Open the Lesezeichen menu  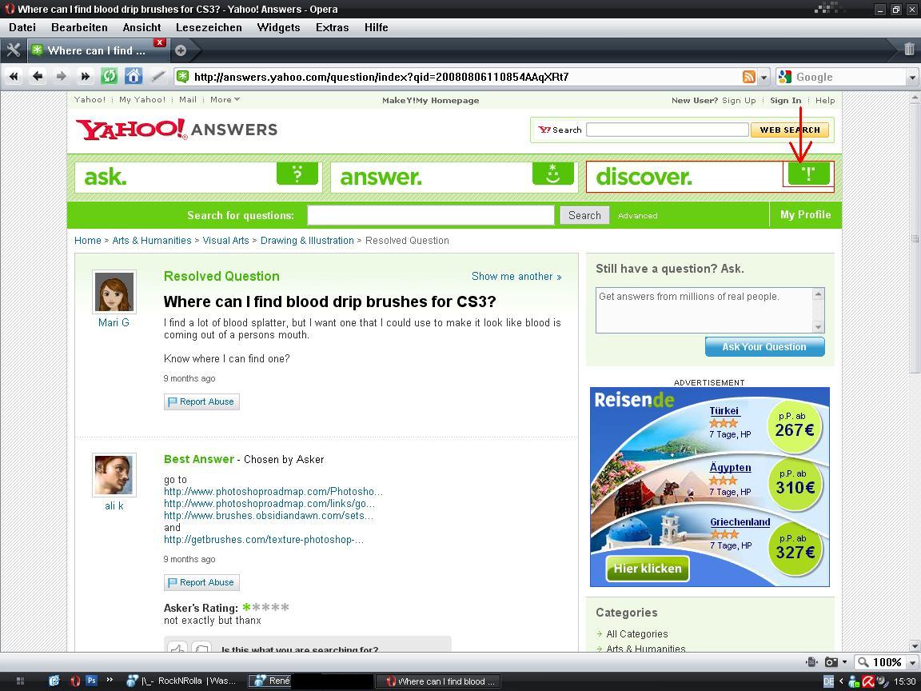click(209, 27)
